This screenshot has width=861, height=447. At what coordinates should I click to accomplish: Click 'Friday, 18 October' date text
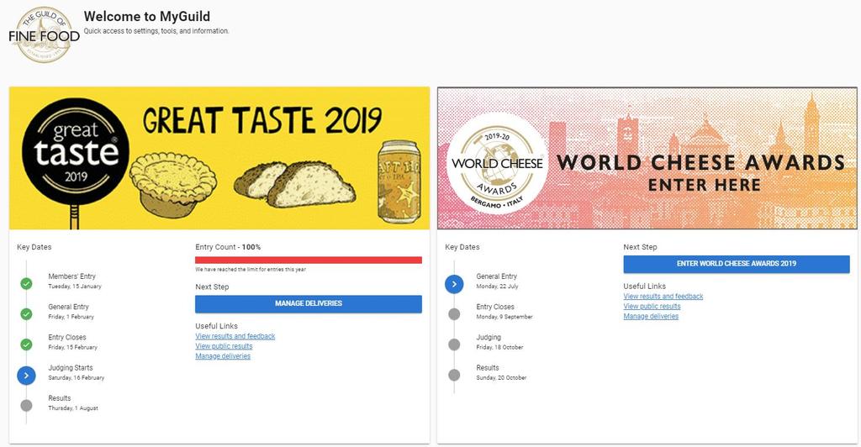pos(499,347)
